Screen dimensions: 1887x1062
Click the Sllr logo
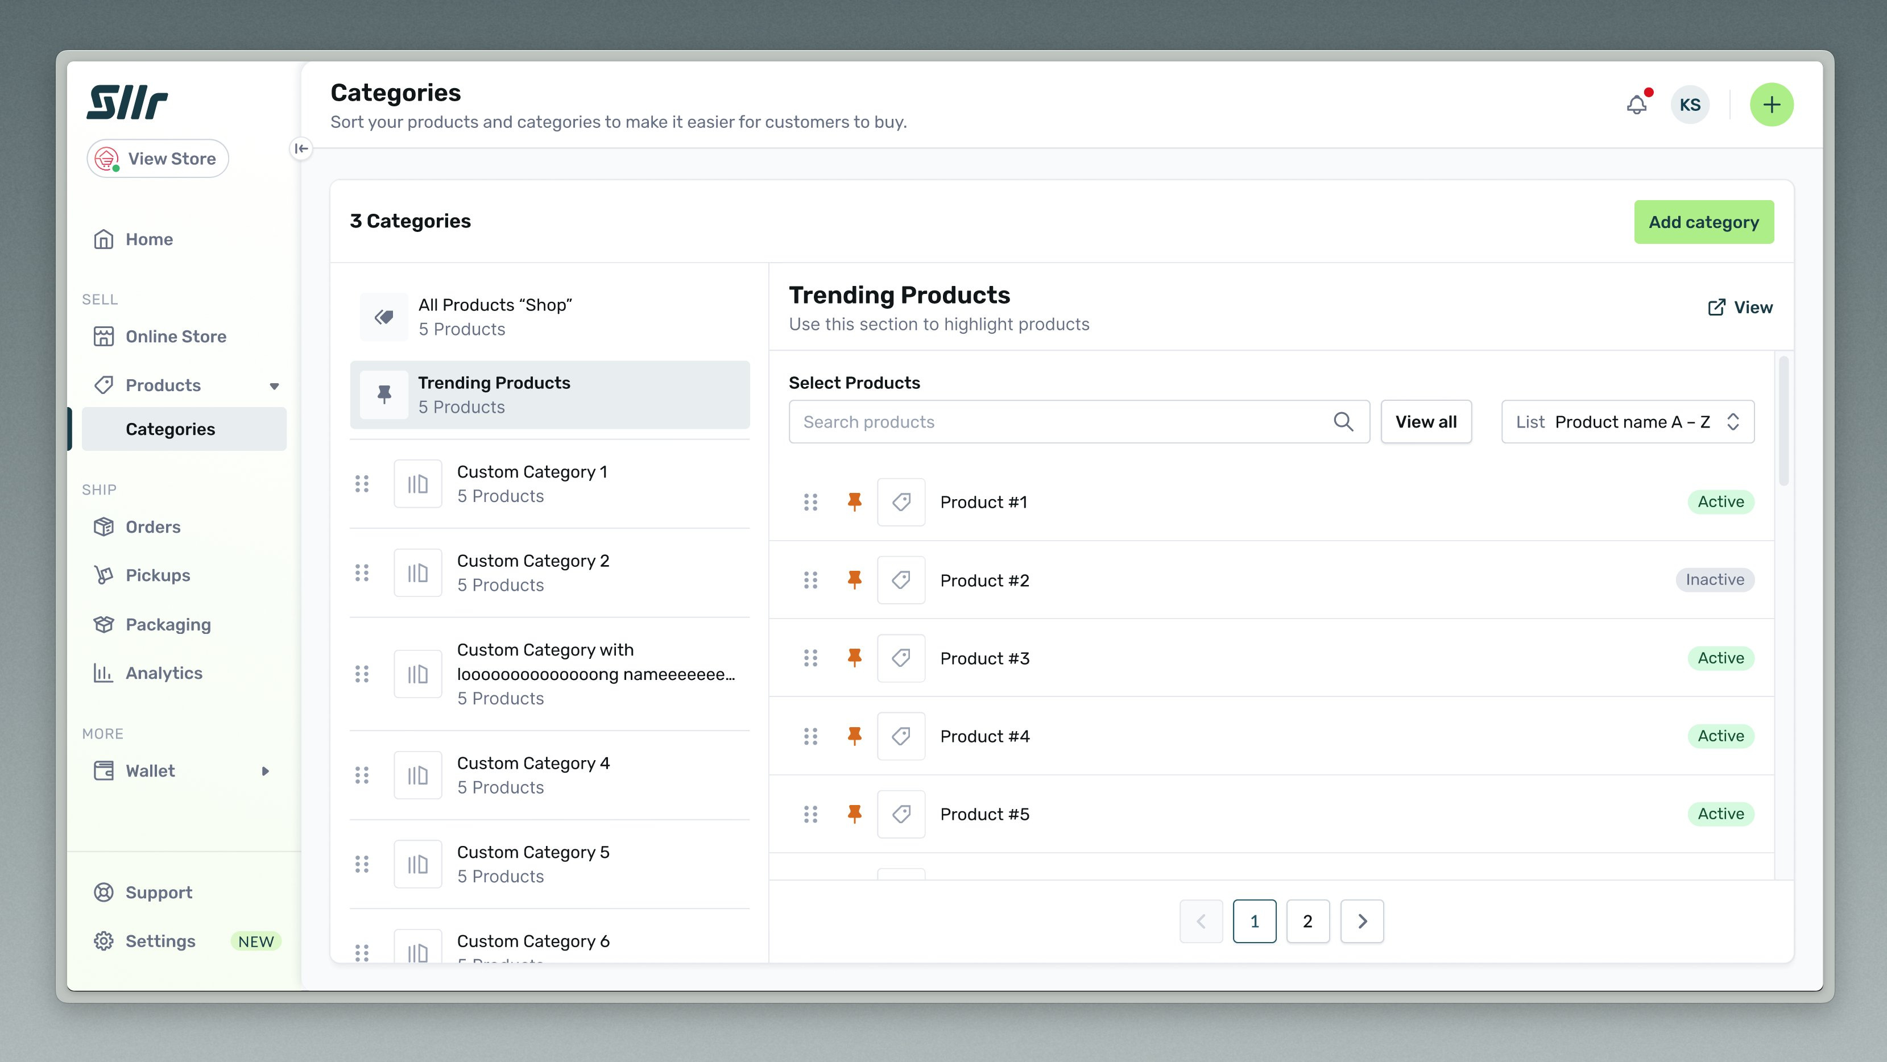tap(127, 102)
